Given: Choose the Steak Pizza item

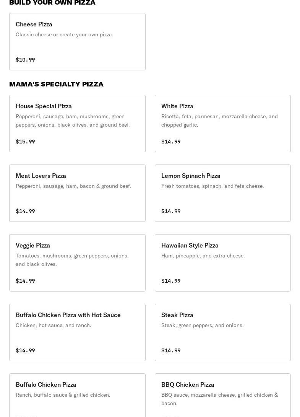Looking at the screenshot, I should tap(222, 332).
